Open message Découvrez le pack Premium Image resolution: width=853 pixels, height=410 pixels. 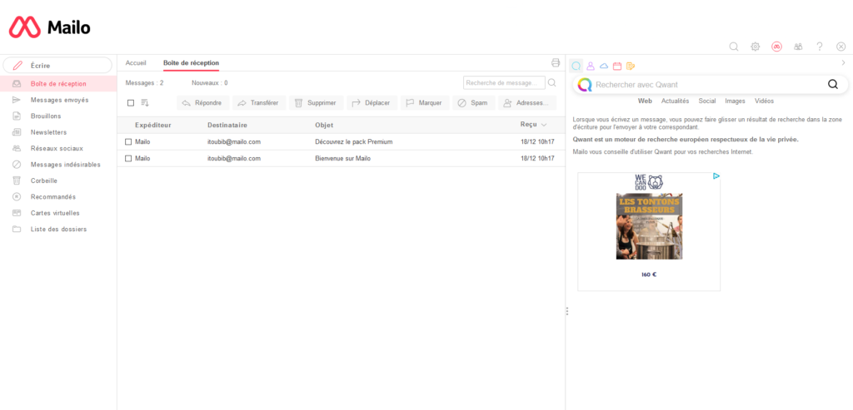pyautogui.click(x=353, y=141)
